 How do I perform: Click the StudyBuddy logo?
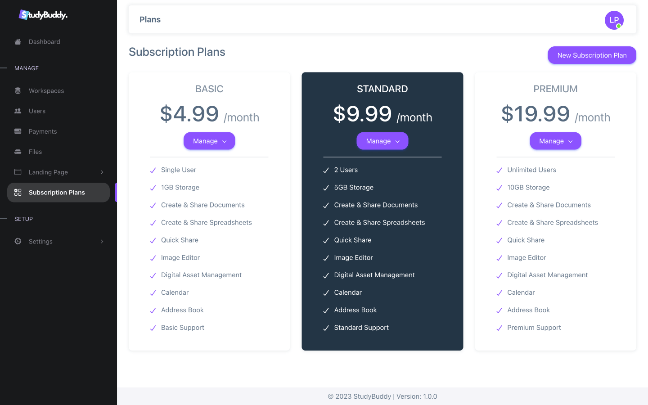43,15
